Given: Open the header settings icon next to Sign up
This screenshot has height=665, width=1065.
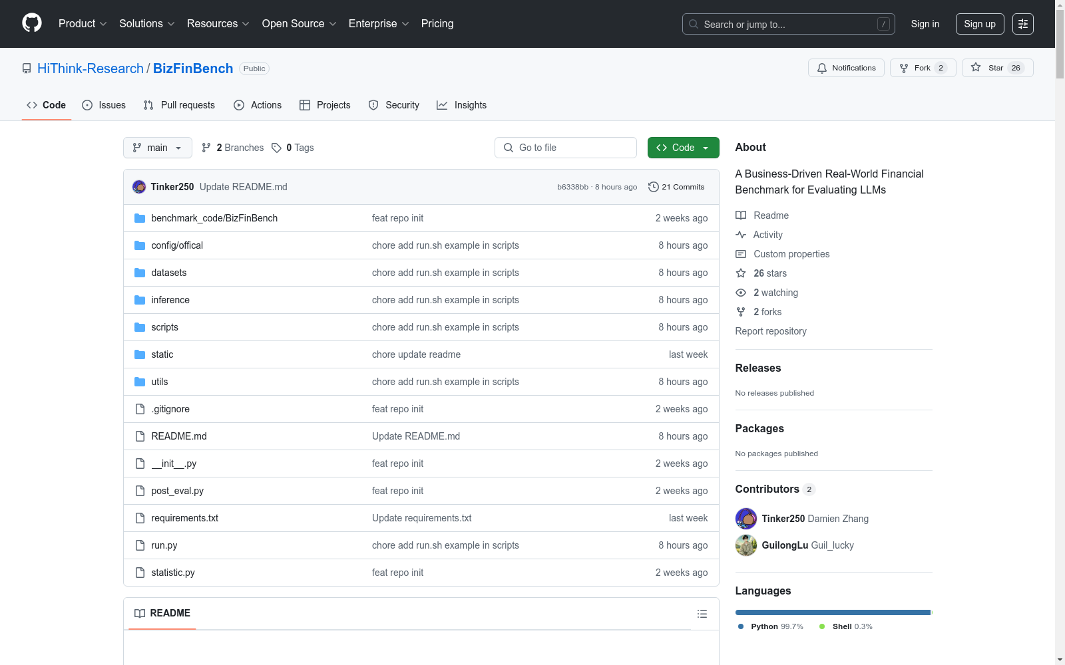Looking at the screenshot, I should (x=1023, y=24).
